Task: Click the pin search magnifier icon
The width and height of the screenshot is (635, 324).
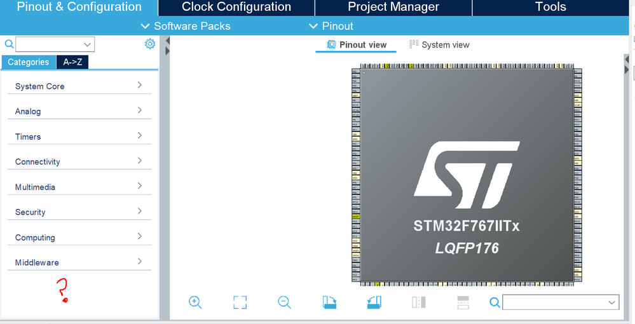Action: [495, 302]
